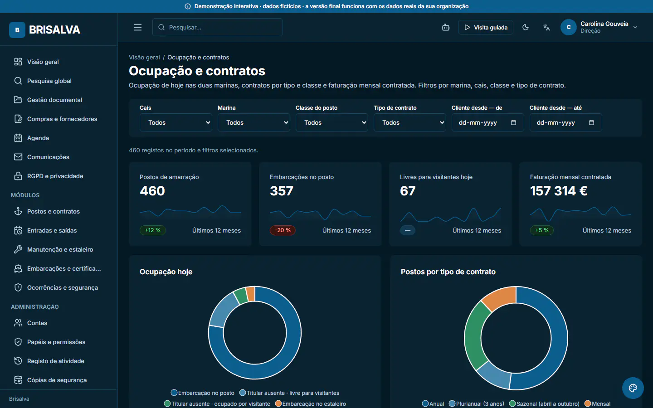Screen dimensions: 653x408
Task: Open Cópias de segurança page
Action: point(59,380)
